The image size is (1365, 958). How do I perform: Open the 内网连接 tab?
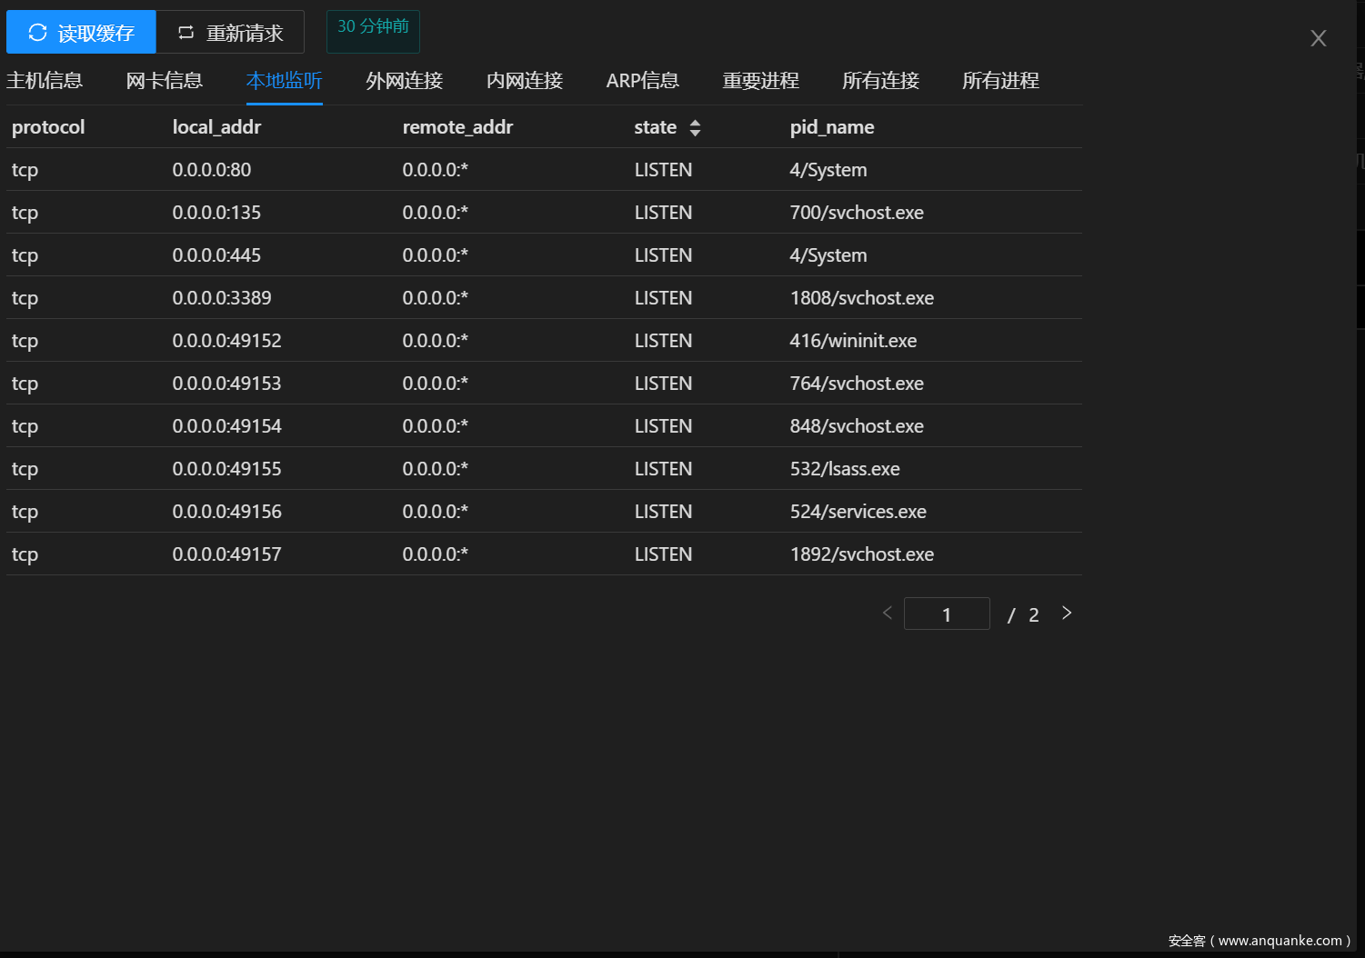(x=525, y=81)
